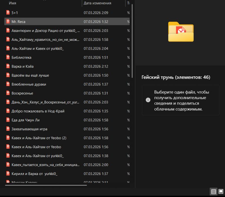This screenshot has height=197, width=225.
Task: Select Кирилл и Варка от yurkki0_ file
Action: 34,174
